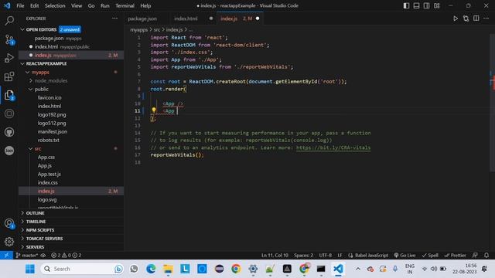Toggle the secondary side bar
The width and height of the screenshot is (495, 278).
click(x=426, y=5)
